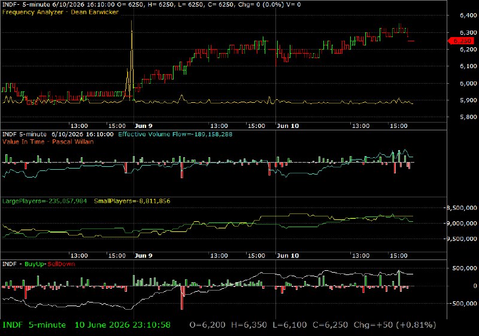Click the 'Jun 9' date marker on the lower time axis
Image resolution: width=479 pixels, height=336 pixels.
[x=143, y=255]
